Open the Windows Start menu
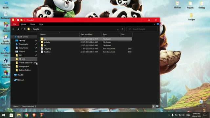Screen dimensions: 210x118 coord(4,115)
